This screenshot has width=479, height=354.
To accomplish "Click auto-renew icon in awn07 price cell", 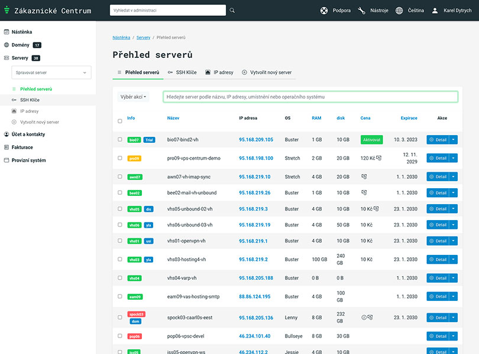I will [x=365, y=176].
